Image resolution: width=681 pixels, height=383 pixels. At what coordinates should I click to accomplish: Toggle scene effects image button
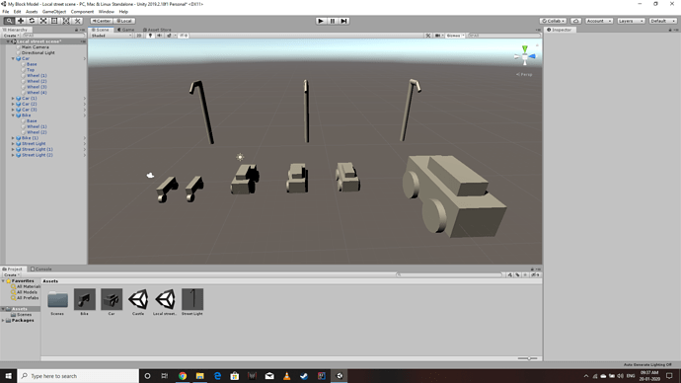click(x=170, y=36)
